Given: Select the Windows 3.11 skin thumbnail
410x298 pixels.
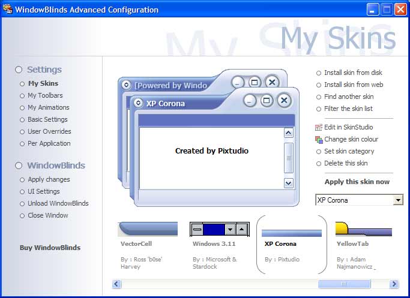Looking at the screenshot, I should coord(220,229).
